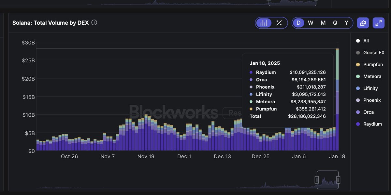
Task: Click the Oct 26 x-axis label
Action: point(69,156)
